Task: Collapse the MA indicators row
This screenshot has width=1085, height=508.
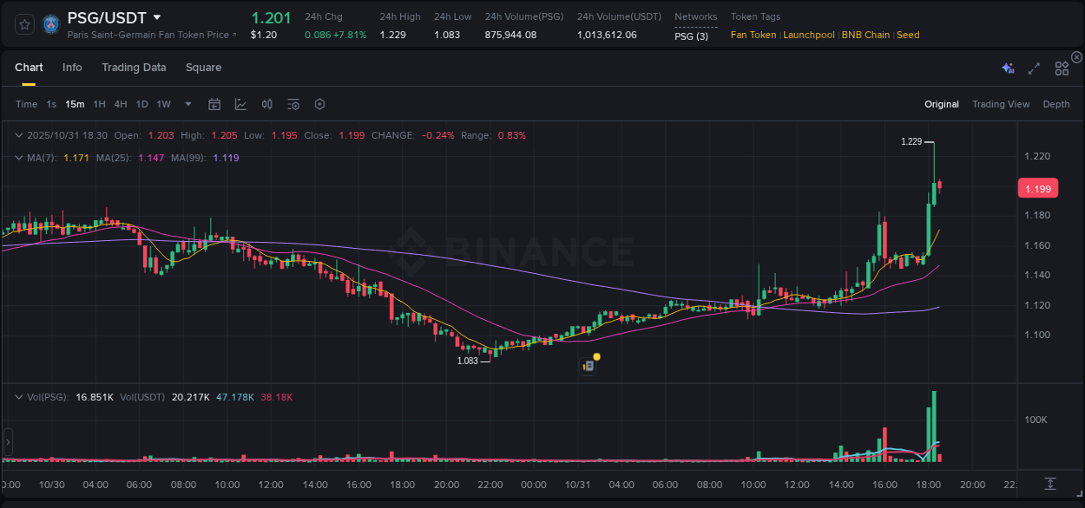Action: (18, 158)
